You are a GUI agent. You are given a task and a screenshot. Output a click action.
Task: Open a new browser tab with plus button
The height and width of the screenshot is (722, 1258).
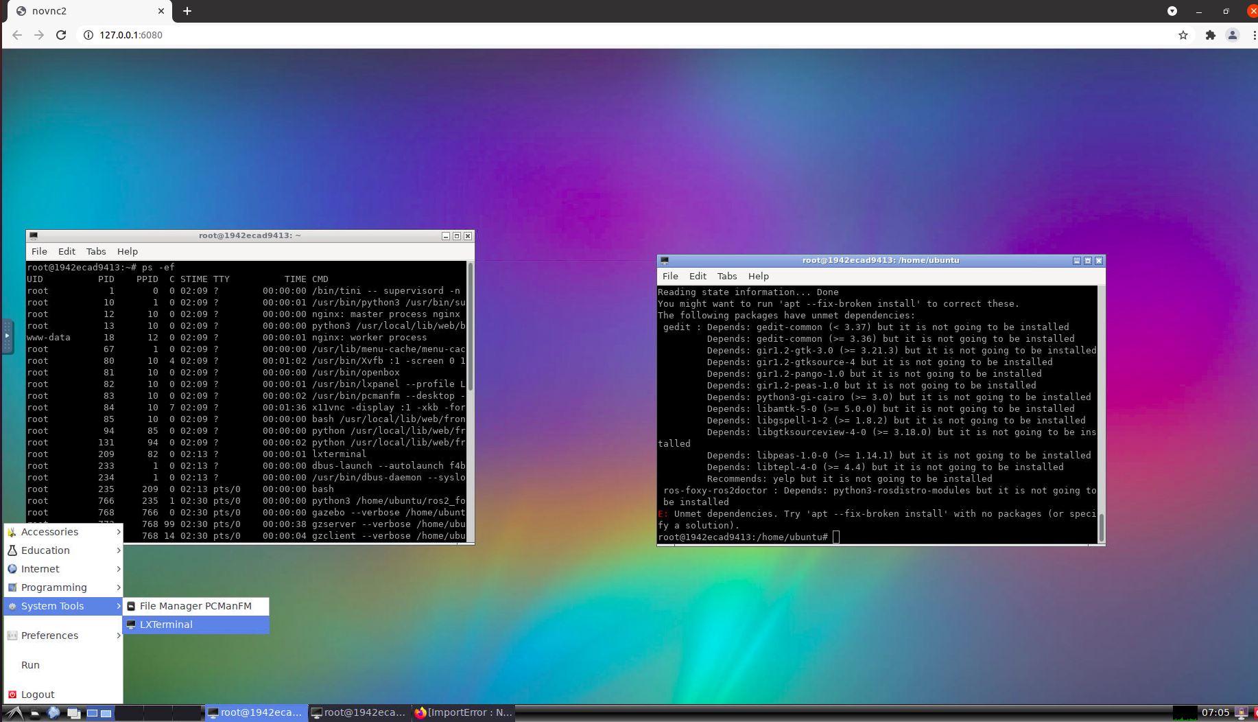(x=187, y=11)
